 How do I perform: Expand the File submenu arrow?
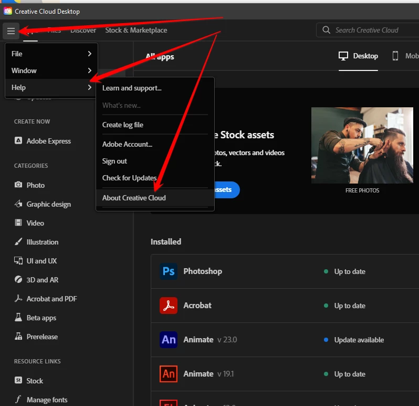point(89,54)
